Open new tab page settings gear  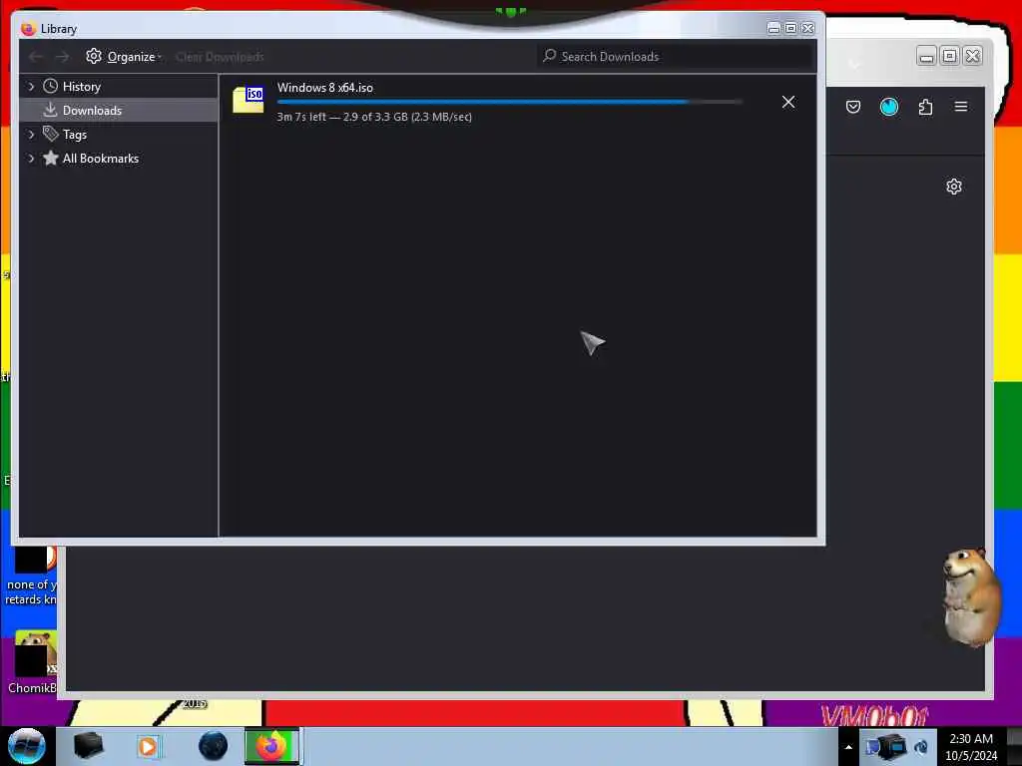click(x=953, y=187)
